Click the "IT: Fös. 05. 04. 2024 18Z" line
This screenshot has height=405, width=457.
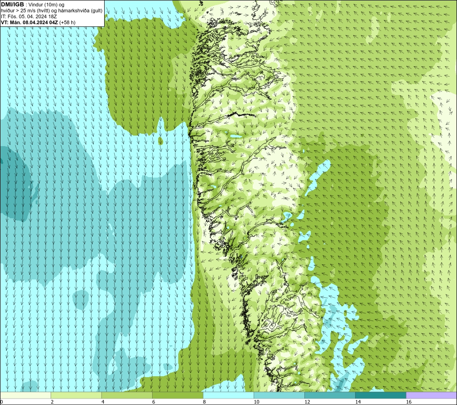(x=29, y=16)
